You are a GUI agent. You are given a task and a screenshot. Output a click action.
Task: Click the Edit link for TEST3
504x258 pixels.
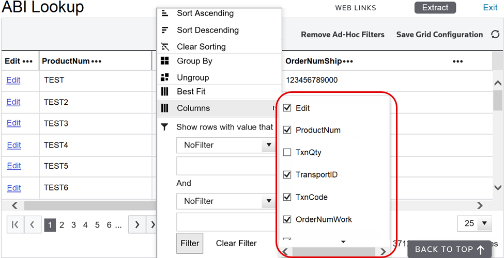13,123
